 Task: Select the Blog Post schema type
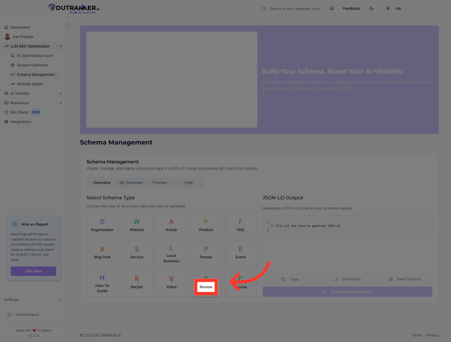102,254
